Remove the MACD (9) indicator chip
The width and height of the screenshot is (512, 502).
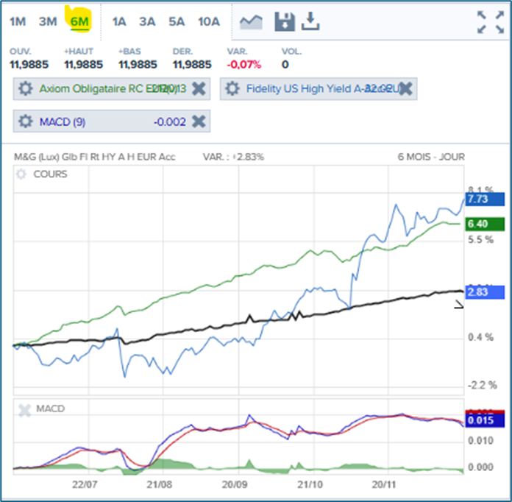pyautogui.click(x=198, y=121)
